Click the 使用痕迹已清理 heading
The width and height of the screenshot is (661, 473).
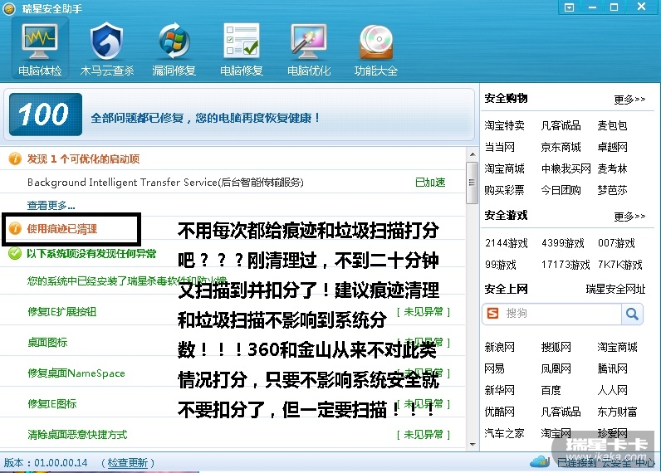(62, 229)
